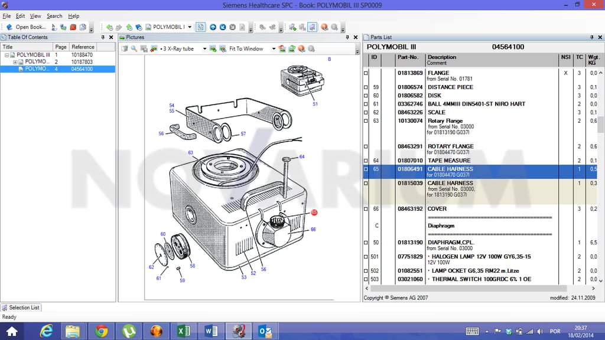Viewport: 605px width, 340px height.
Task: Click the magnifier zoom icon in Pictures toolbar
Action: pyautogui.click(x=134, y=48)
